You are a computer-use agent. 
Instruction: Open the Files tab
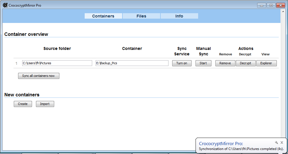[x=141, y=16]
